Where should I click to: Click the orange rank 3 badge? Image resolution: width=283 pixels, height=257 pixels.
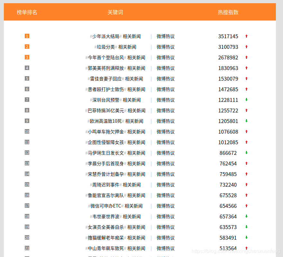point(27,58)
